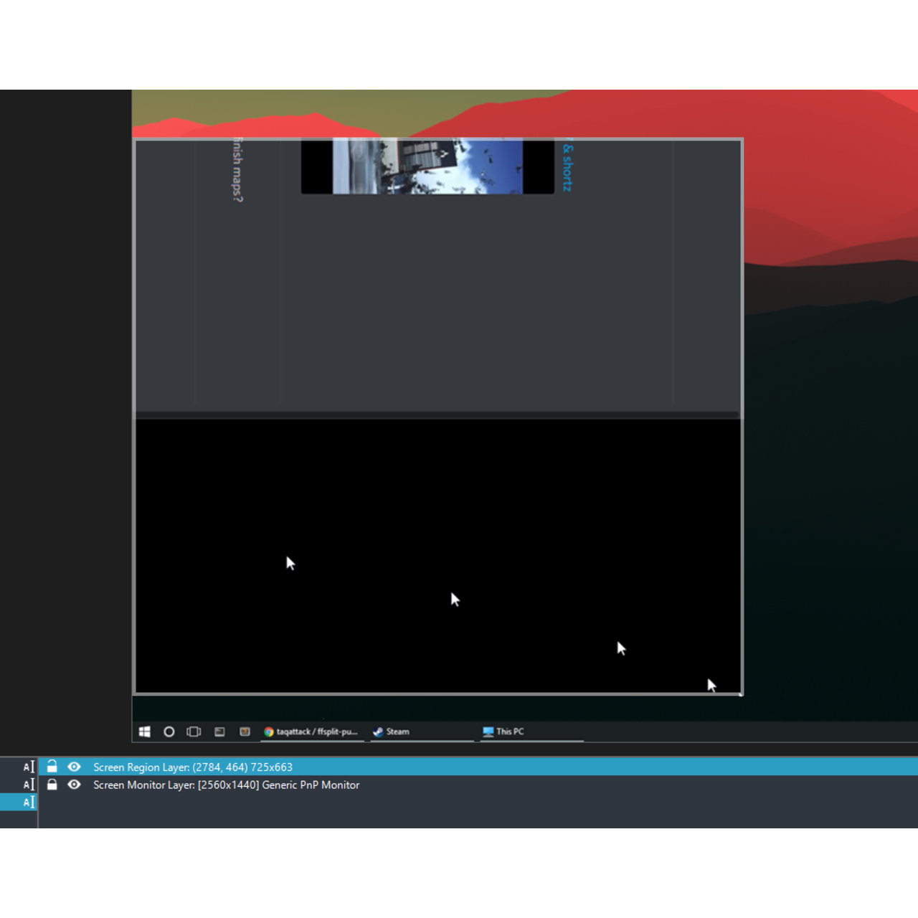Screen dimensions: 918x918
Task: Click the dark window icon right of Task View
Action: coord(219,732)
